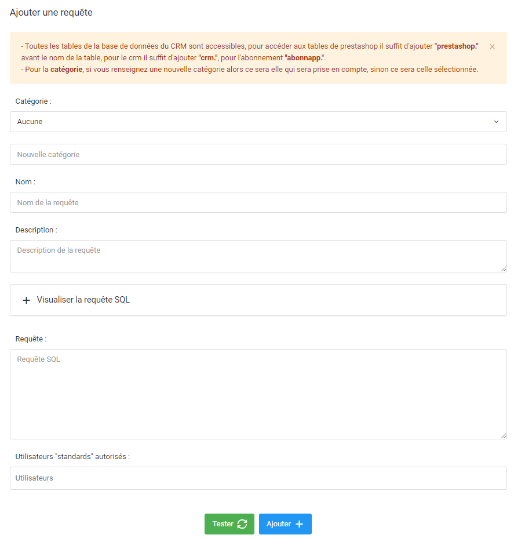Viewport: 514px width, 542px height.
Task: Click the resize handle of the Description textarea
Action: click(504, 269)
